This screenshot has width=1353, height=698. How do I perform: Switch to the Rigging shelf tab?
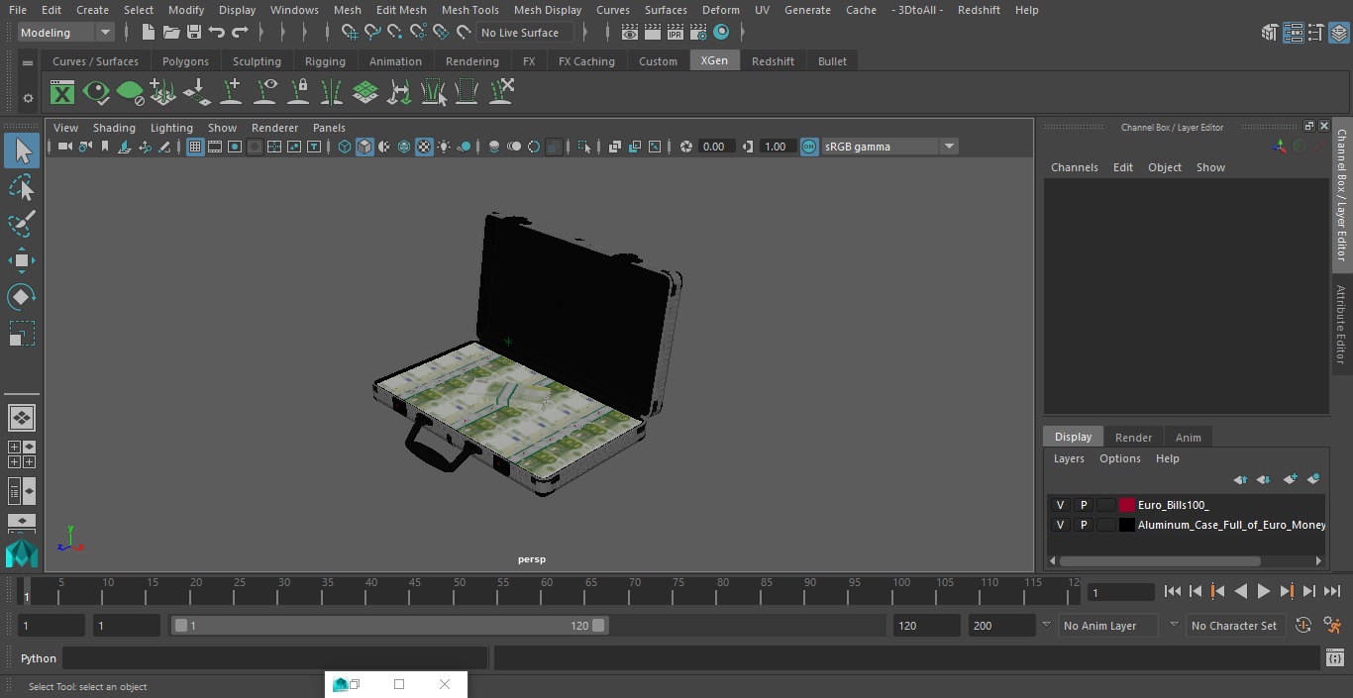[325, 61]
